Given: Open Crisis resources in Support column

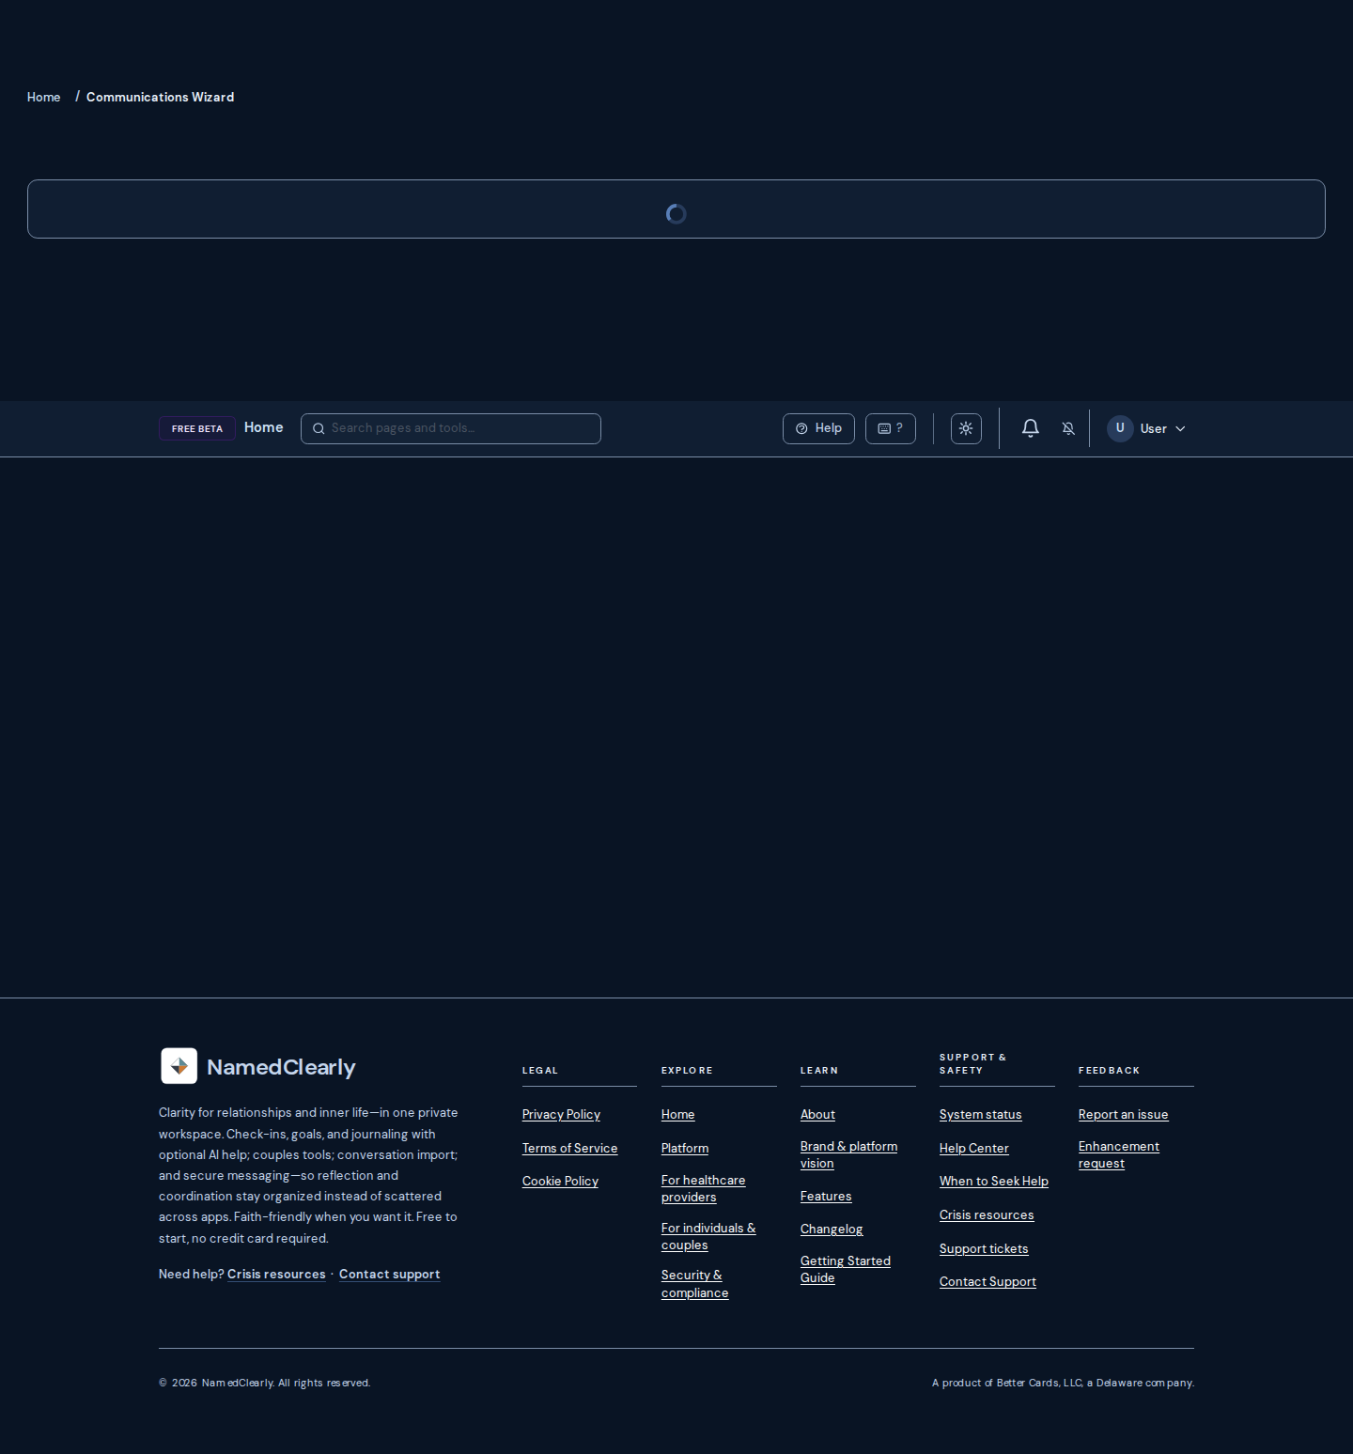Looking at the screenshot, I should click(x=987, y=1214).
